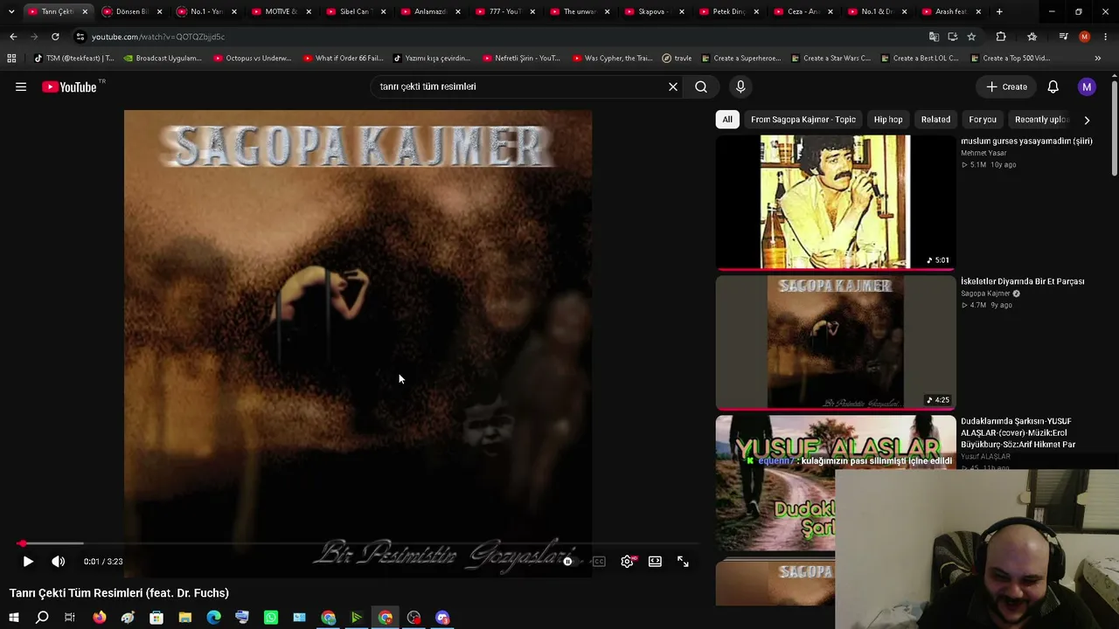
Task: Open the travle bookmark
Action: coord(677,59)
